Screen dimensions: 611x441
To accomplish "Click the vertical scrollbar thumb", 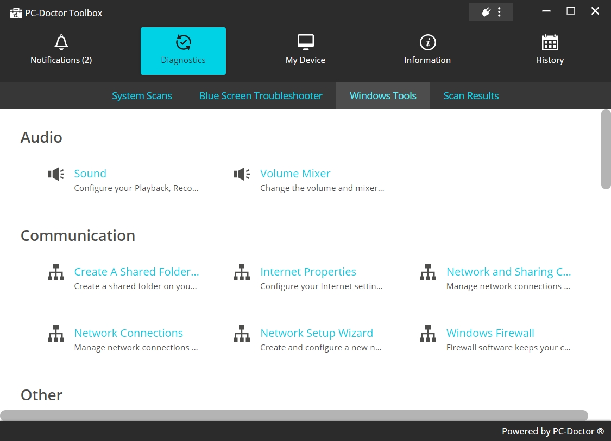I will pos(606,149).
